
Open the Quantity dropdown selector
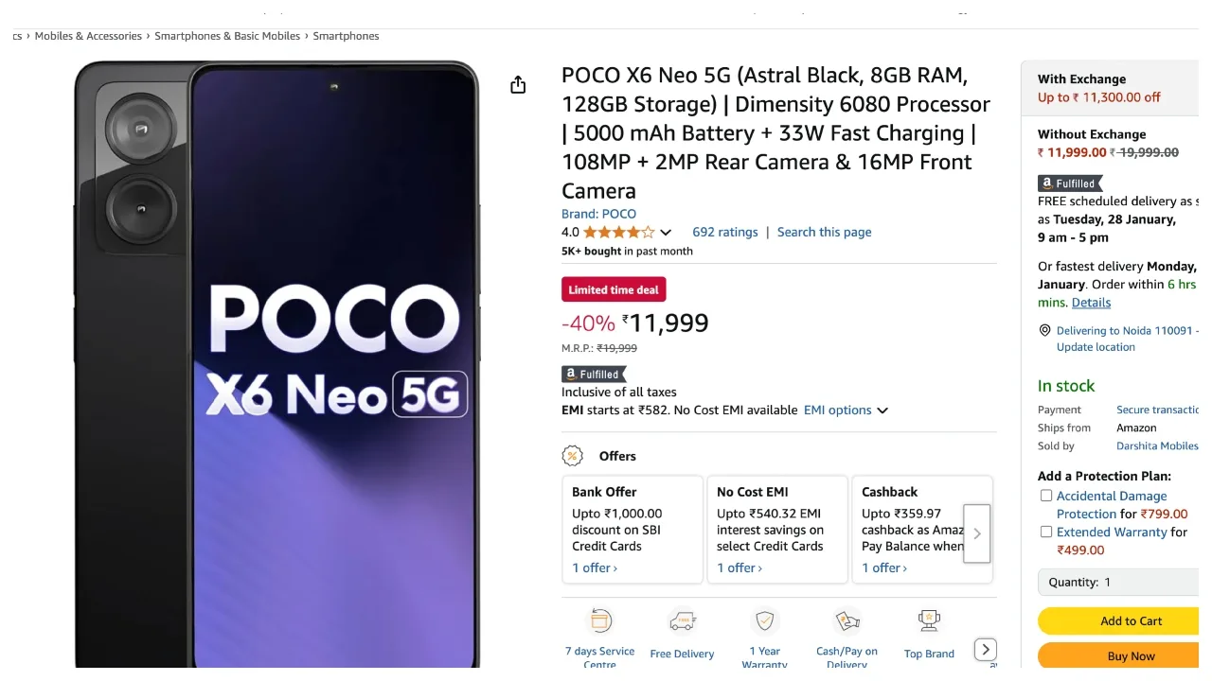click(x=1117, y=583)
